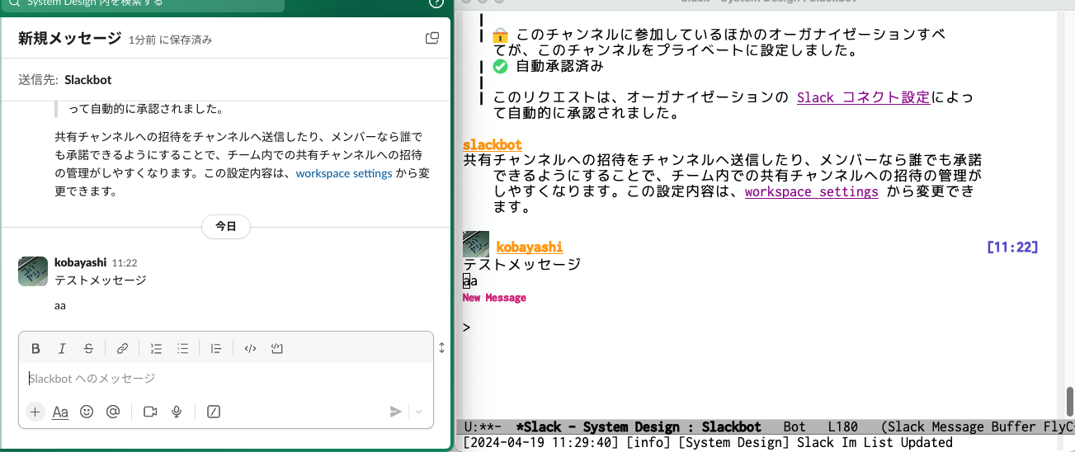
Task: Focus the Slackbot message input field
Action: click(226, 379)
